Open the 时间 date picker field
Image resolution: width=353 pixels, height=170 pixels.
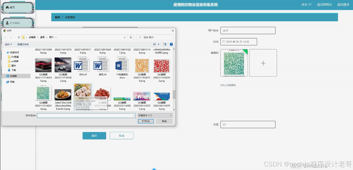coord(239,42)
